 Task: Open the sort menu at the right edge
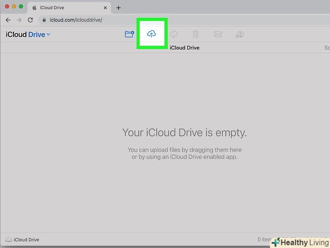pyautogui.click(x=326, y=48)
